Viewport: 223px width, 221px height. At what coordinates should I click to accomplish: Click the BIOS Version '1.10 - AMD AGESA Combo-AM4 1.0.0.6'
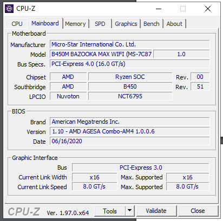pos(130,131)
